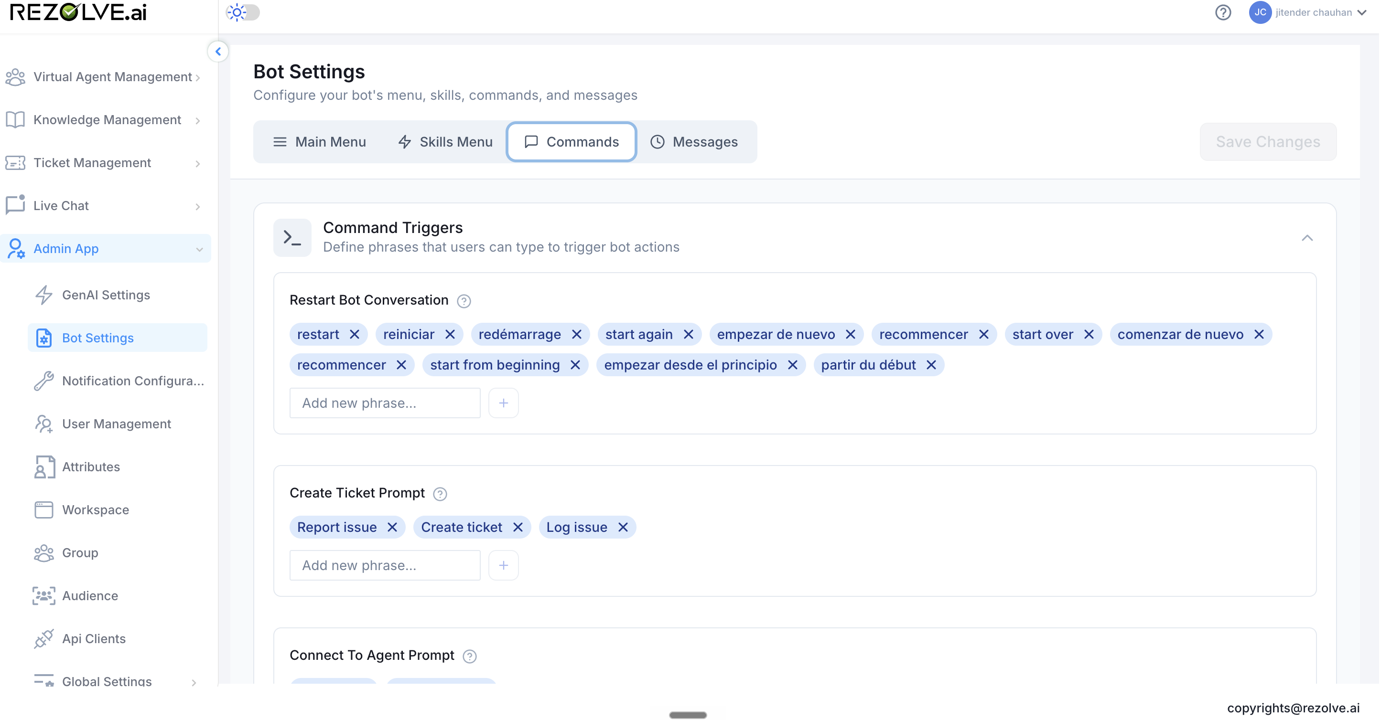Click plus button for Create Ticket phrases
1381x720 pixels.
[x=503, y=565]
